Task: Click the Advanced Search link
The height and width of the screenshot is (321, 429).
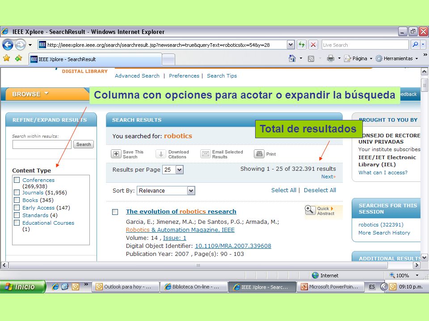Action: click(x=137, y=76)
